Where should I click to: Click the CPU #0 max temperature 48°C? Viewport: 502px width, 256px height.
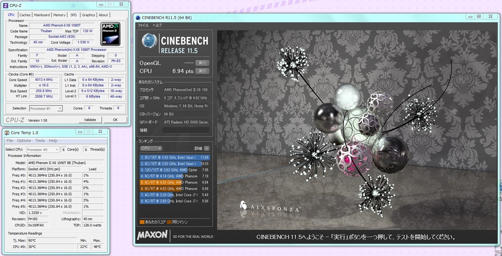[97, 247]
